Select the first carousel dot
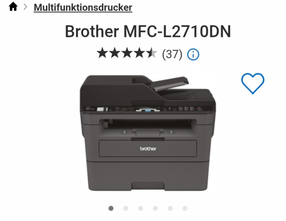This screenshot has height=221, width=286. click(111, 208)
